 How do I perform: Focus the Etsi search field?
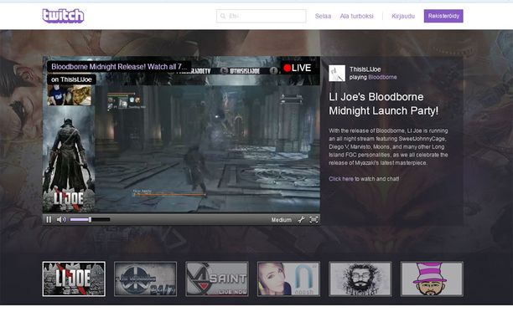tap(261, 16)
